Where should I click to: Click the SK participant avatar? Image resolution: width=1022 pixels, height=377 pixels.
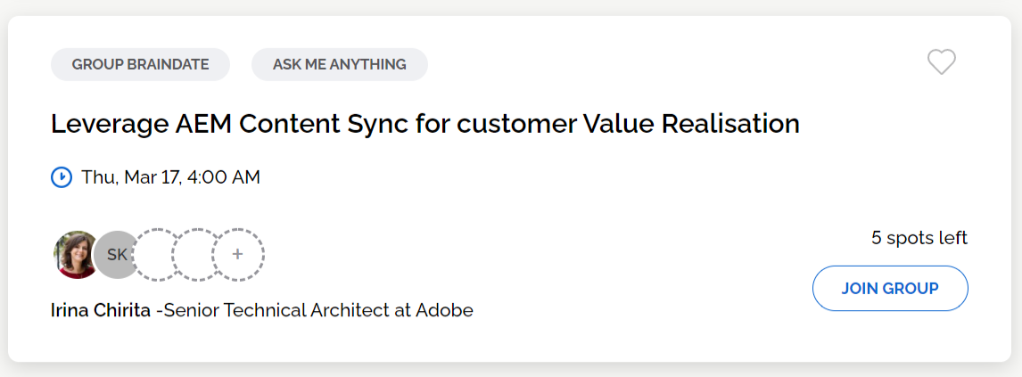pyautogui.click(x=117, y=255)
